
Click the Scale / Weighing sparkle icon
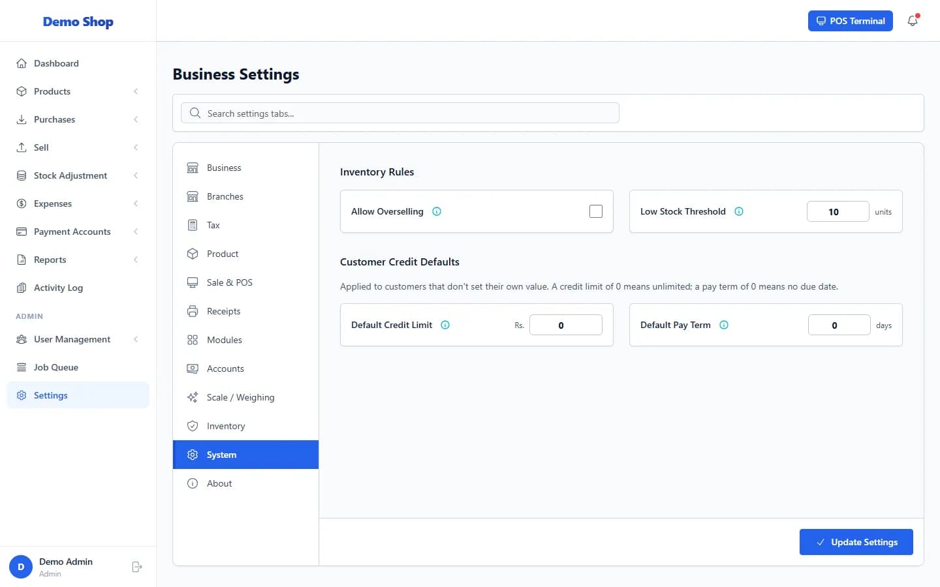click(x=193, y=397)
